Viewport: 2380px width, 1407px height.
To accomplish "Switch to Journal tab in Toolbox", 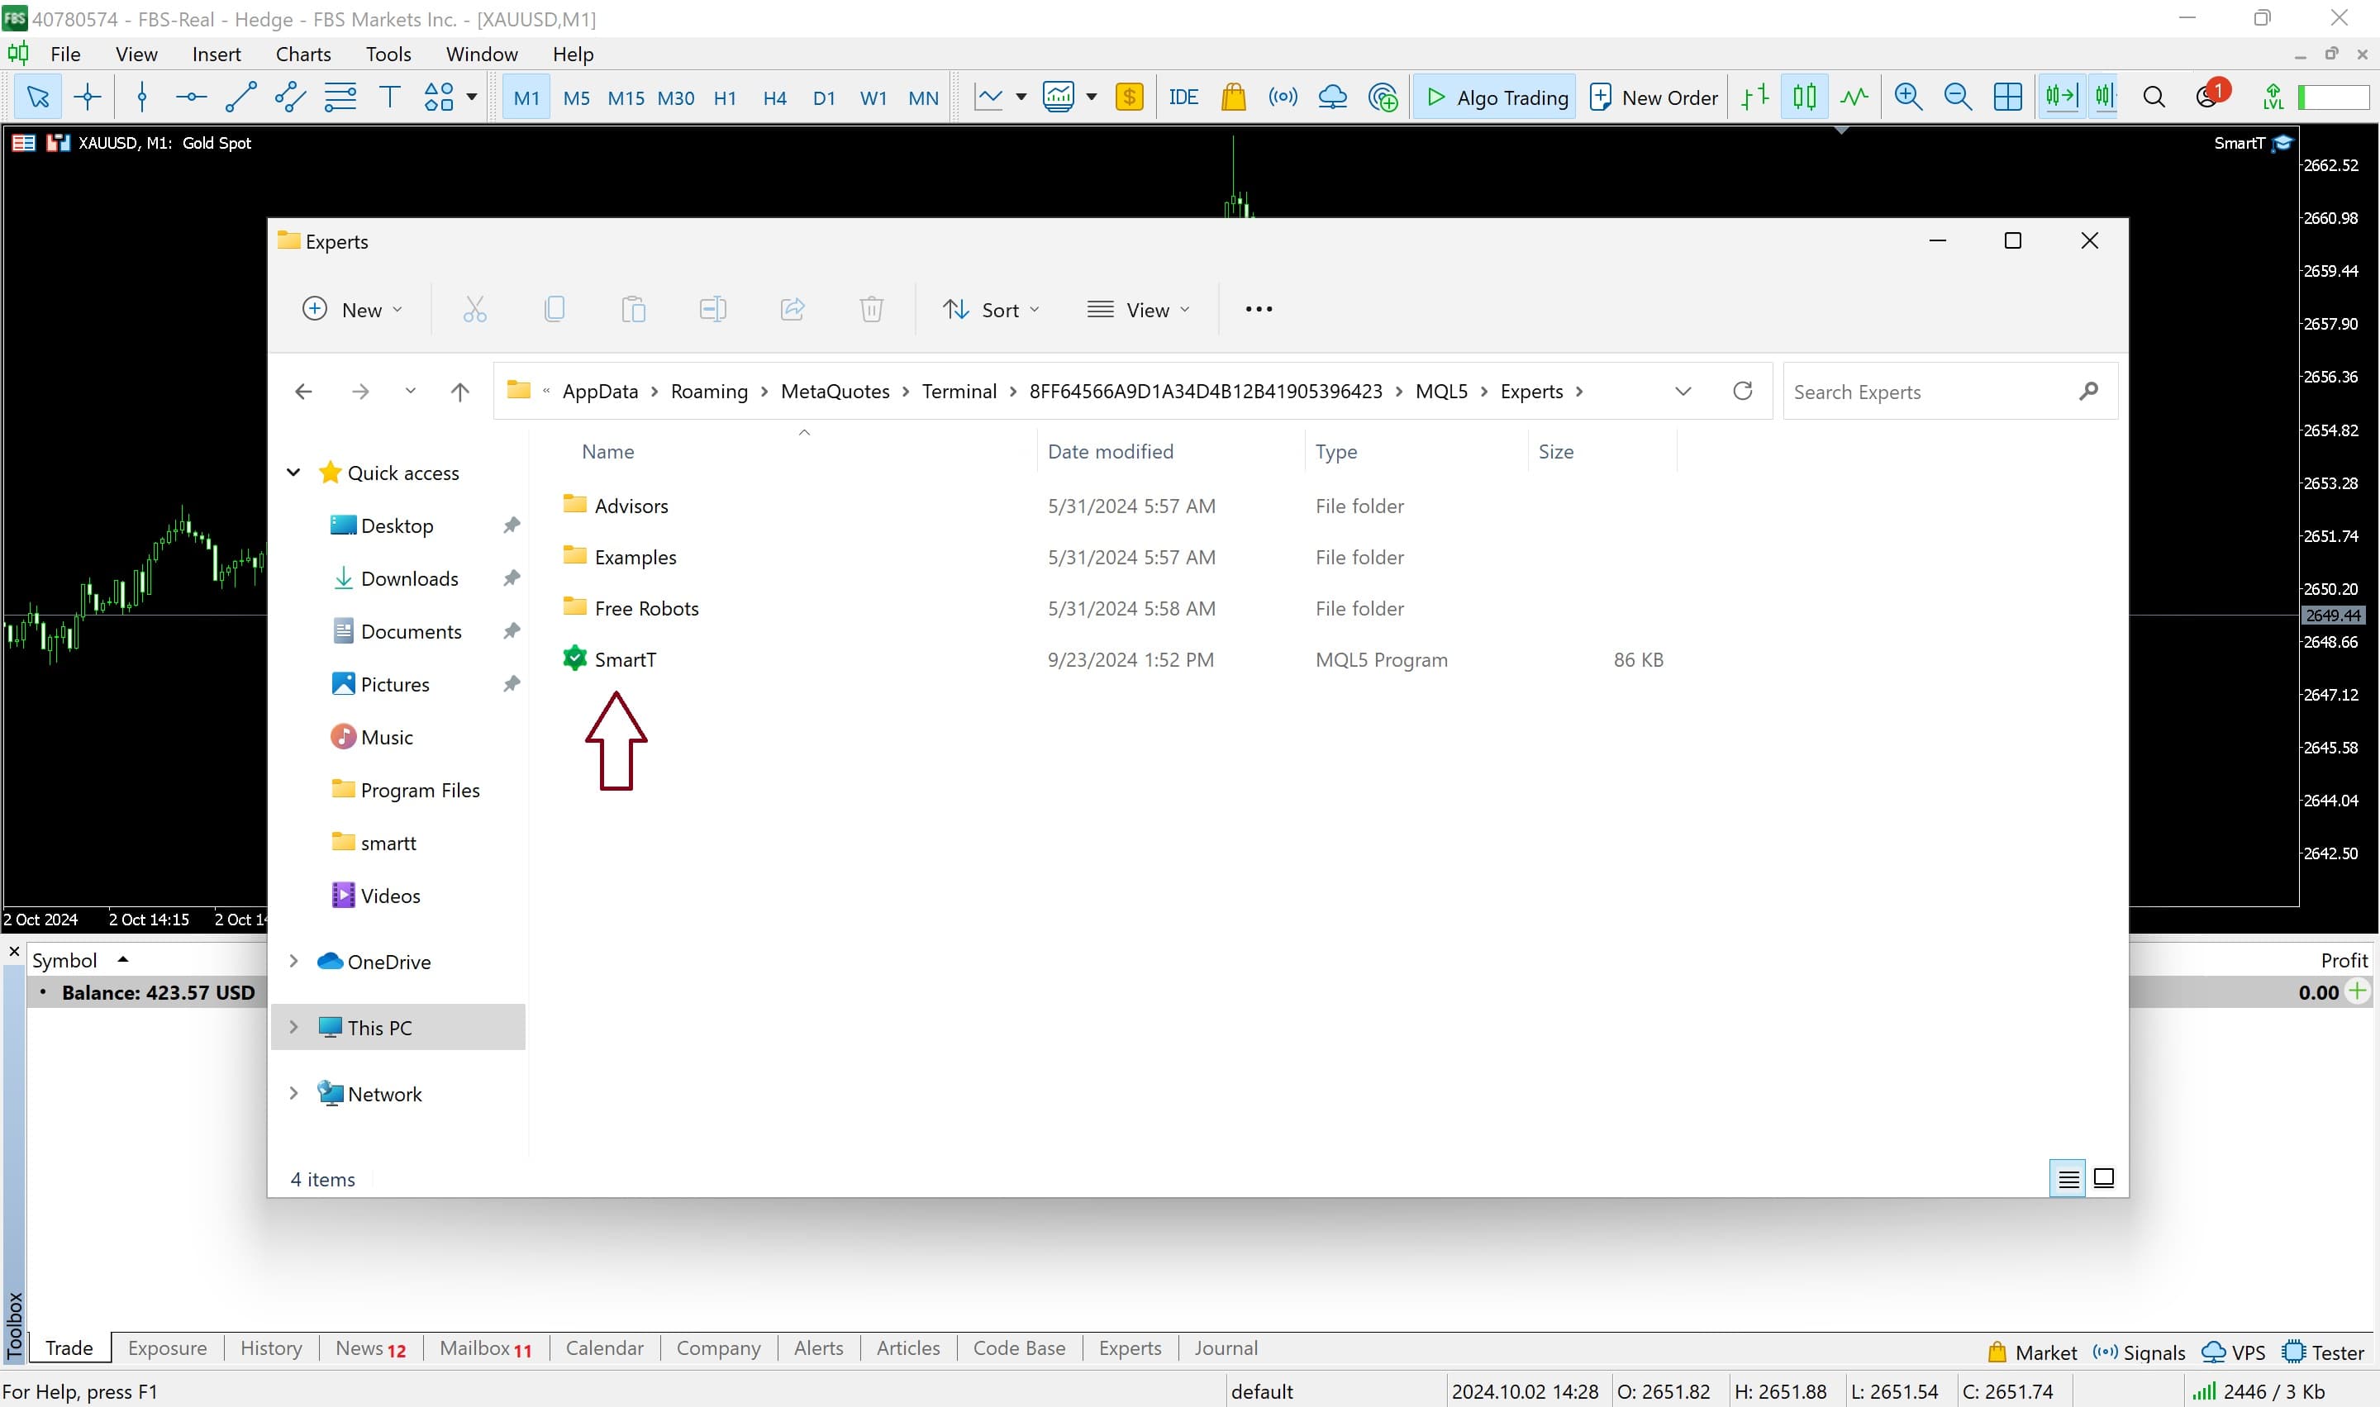I will [x=1225, y=1348].
